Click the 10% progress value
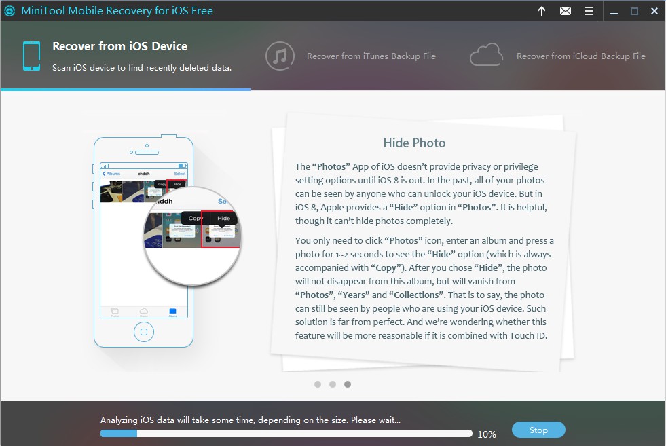This screenshot has width=666, height=446. [x=487, y=434]
